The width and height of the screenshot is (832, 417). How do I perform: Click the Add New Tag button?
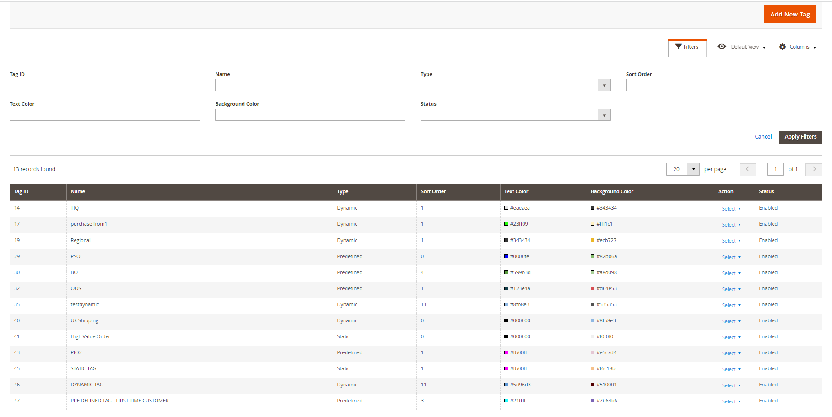click(789, 14)
